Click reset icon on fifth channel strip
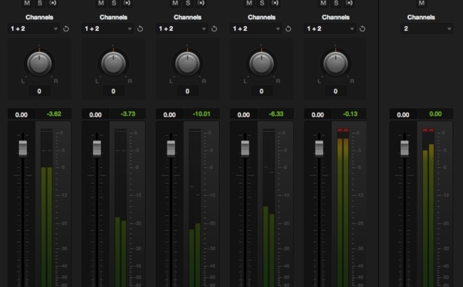The height and width of the screenshot is (287, 463). 363,29
